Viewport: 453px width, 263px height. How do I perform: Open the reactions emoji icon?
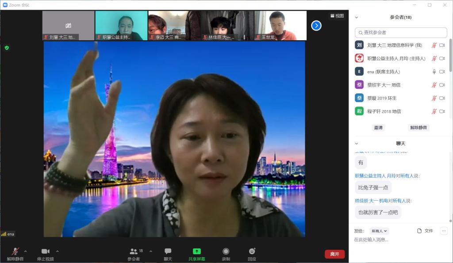[252, 251]
